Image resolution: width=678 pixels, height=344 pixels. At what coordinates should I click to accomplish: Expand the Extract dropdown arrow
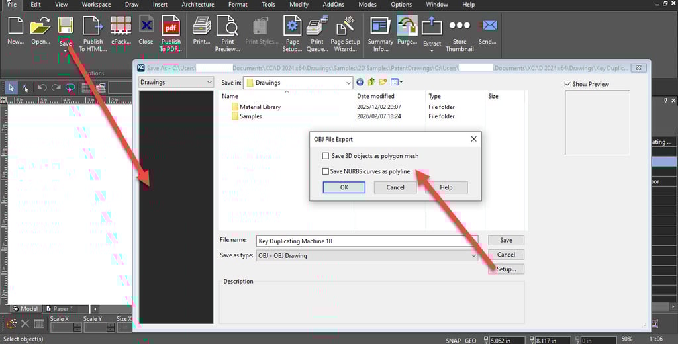point(432,51)
